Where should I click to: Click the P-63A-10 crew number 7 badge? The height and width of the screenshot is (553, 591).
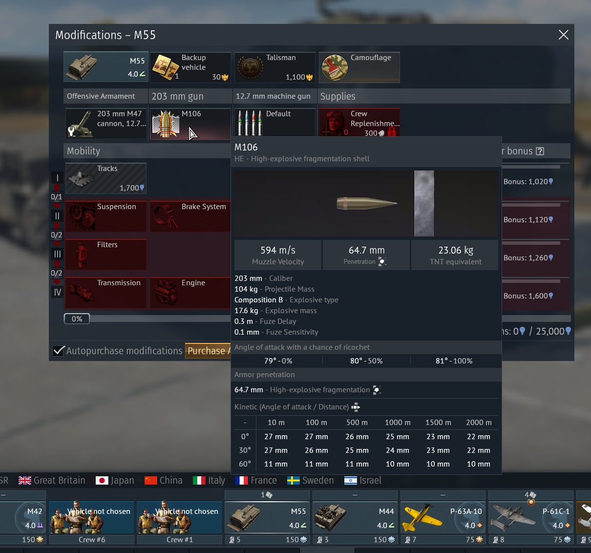(x=411, y=539)
